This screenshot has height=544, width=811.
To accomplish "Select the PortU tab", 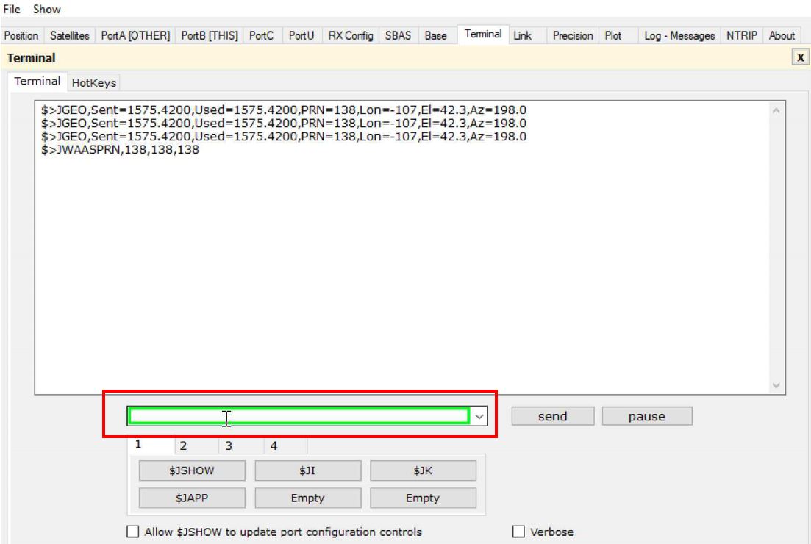I will tap(301, 36).
